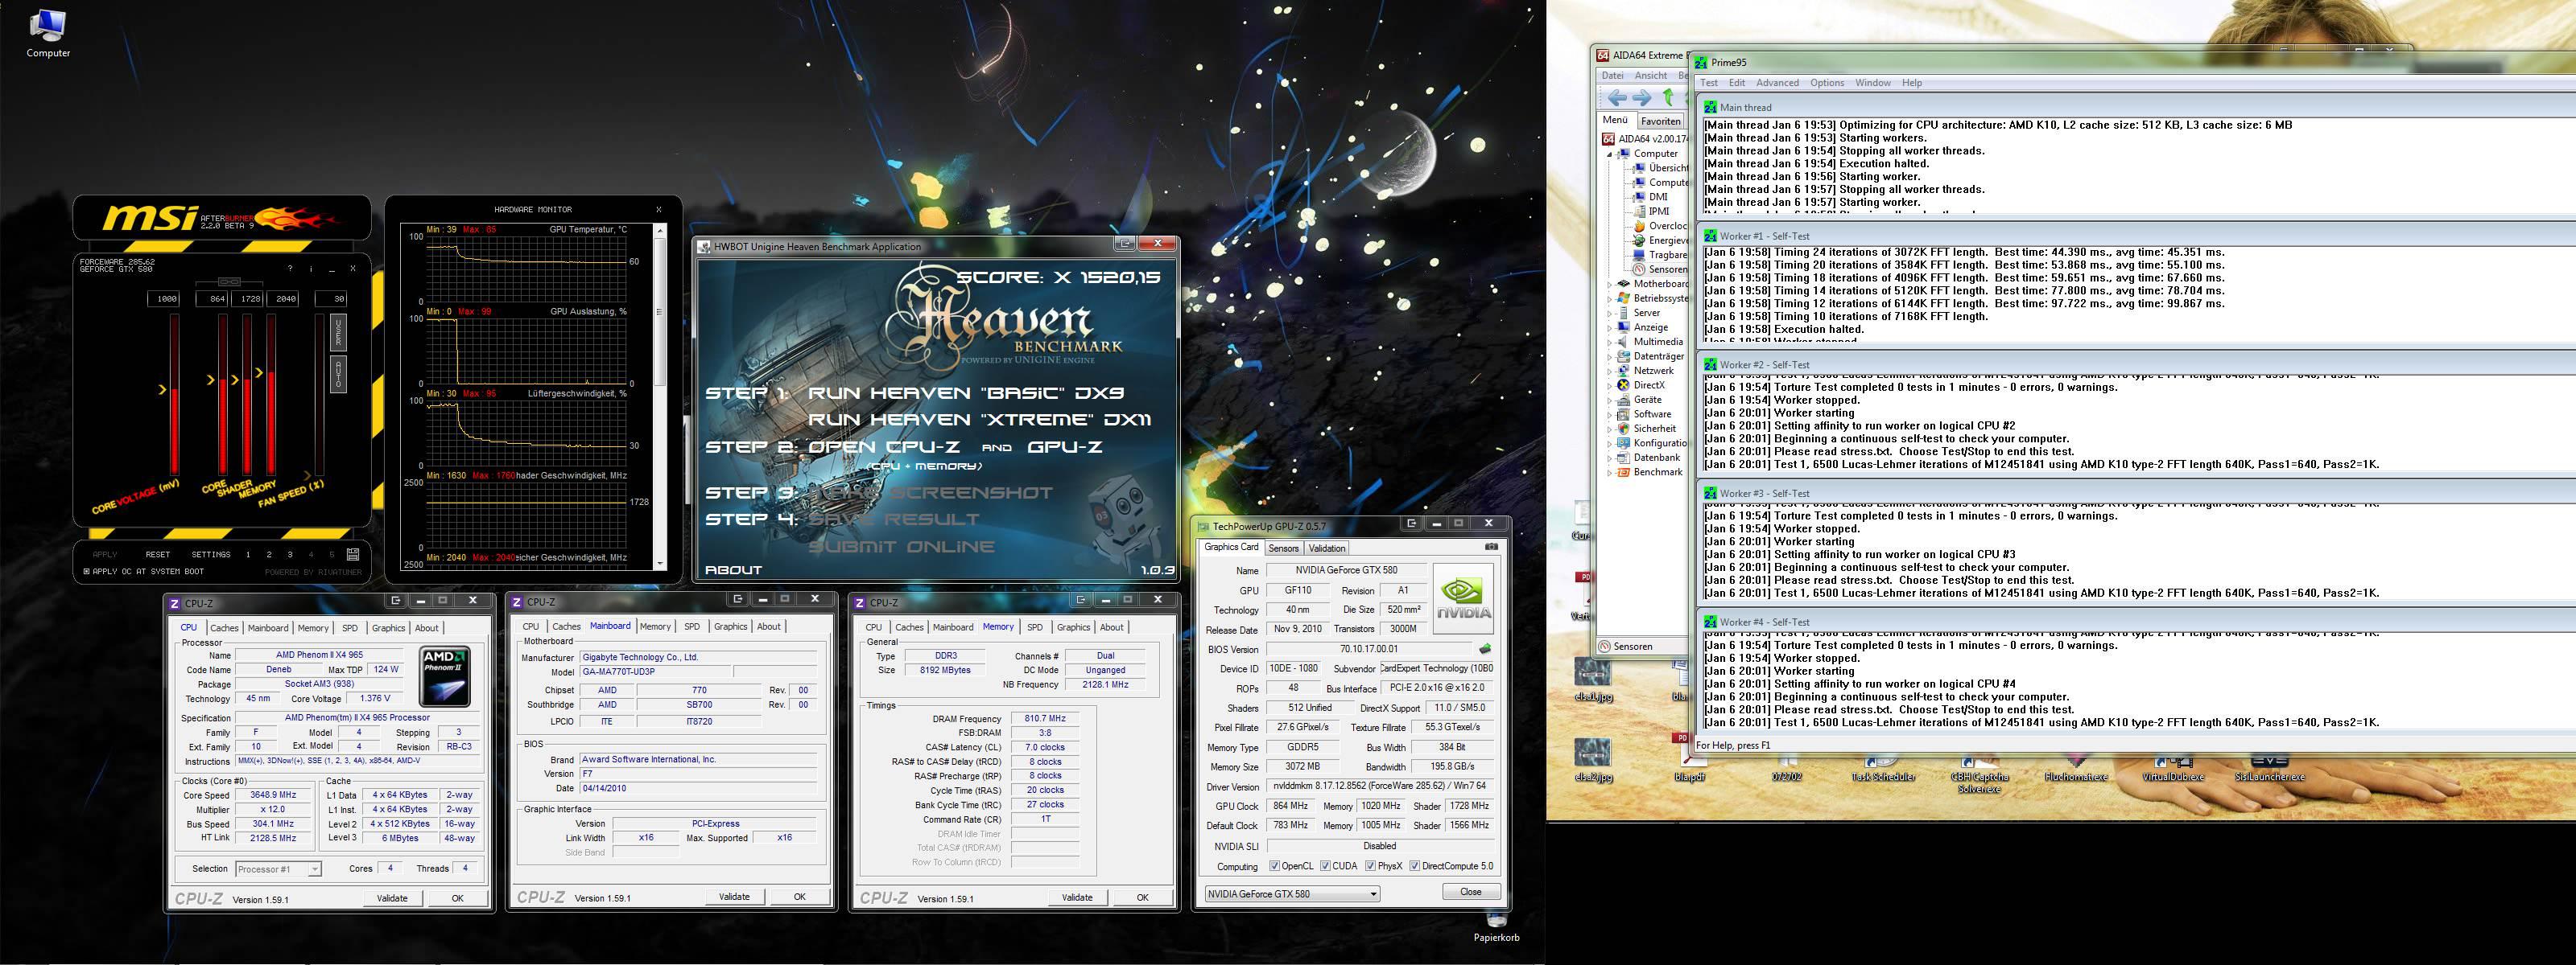The image size is (2576, 965).
Task: Toggle the CUDA checkbox in GPU-Z
Action: coord(1325,866)
